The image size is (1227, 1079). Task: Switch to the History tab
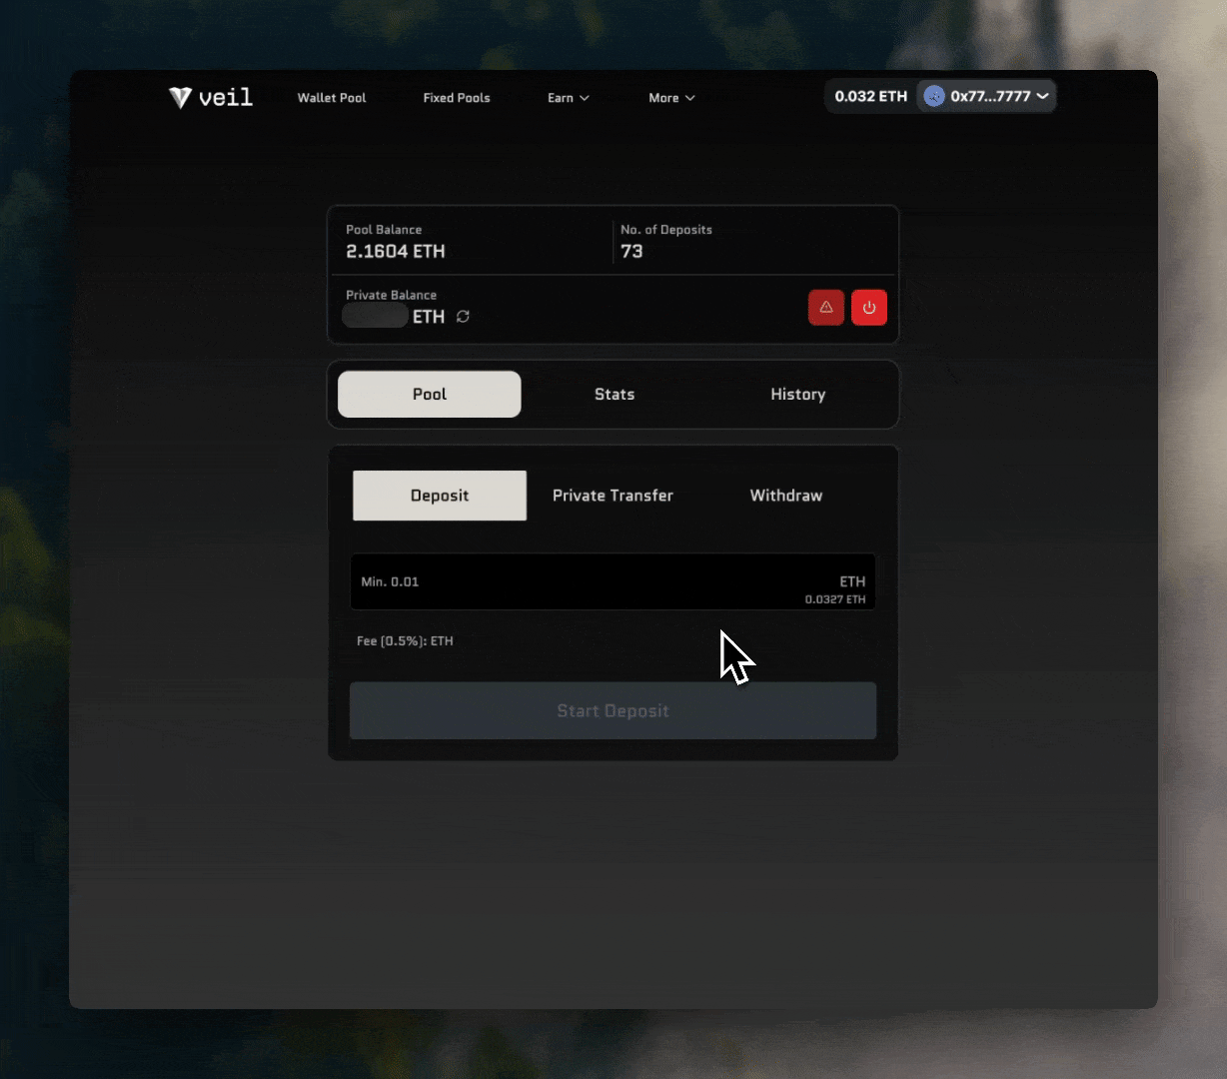tap(798, 395)
